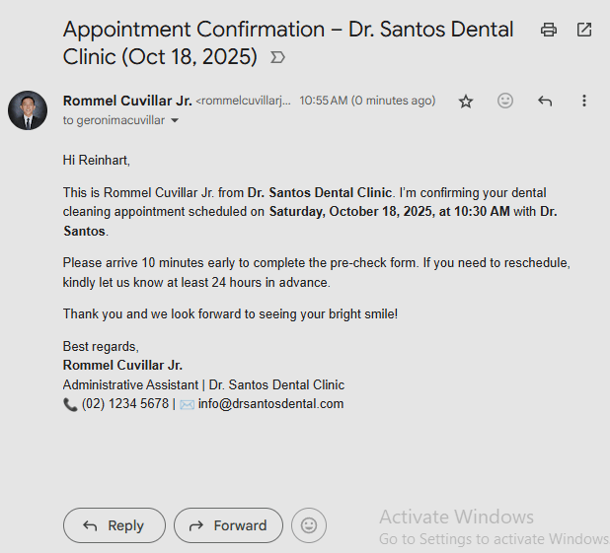610x553 pixels.
Task: Open the email in a new window
Action: (x=584, y=30)
